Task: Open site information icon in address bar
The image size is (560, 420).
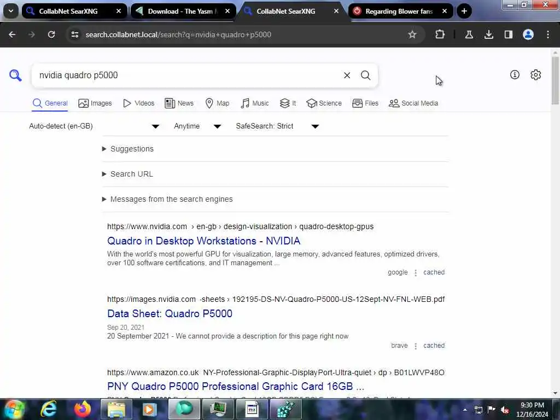Action: click(74, 34)
